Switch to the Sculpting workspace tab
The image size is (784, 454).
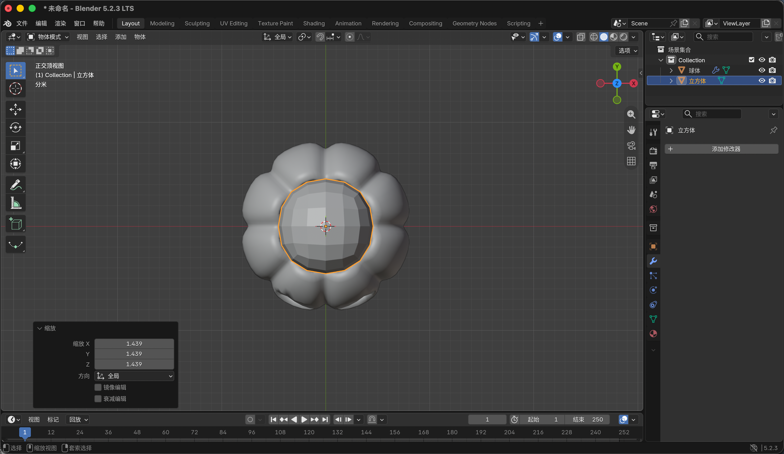(197, 23)
